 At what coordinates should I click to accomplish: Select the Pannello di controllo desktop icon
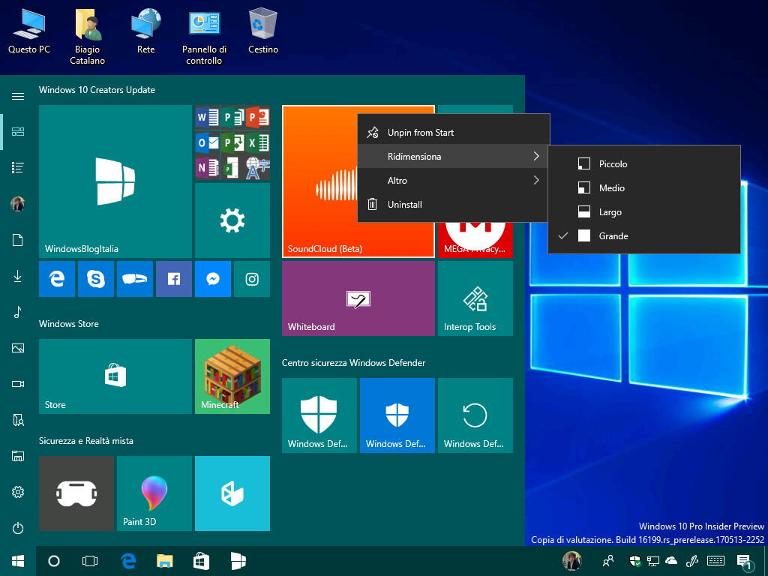point(204,37)
